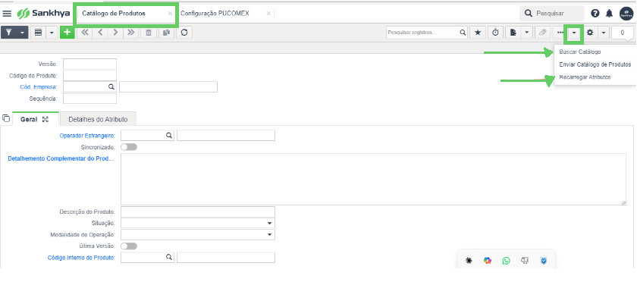
Task: Click the stopwatch timer icon
Action: [496, 33]
